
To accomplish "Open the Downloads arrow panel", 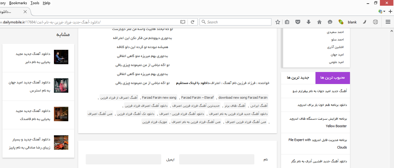I will [309, 22].
